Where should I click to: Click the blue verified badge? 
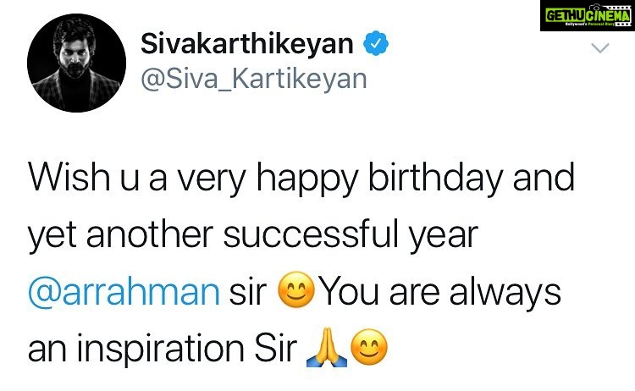pyautogui.click(x=376, y=43)
